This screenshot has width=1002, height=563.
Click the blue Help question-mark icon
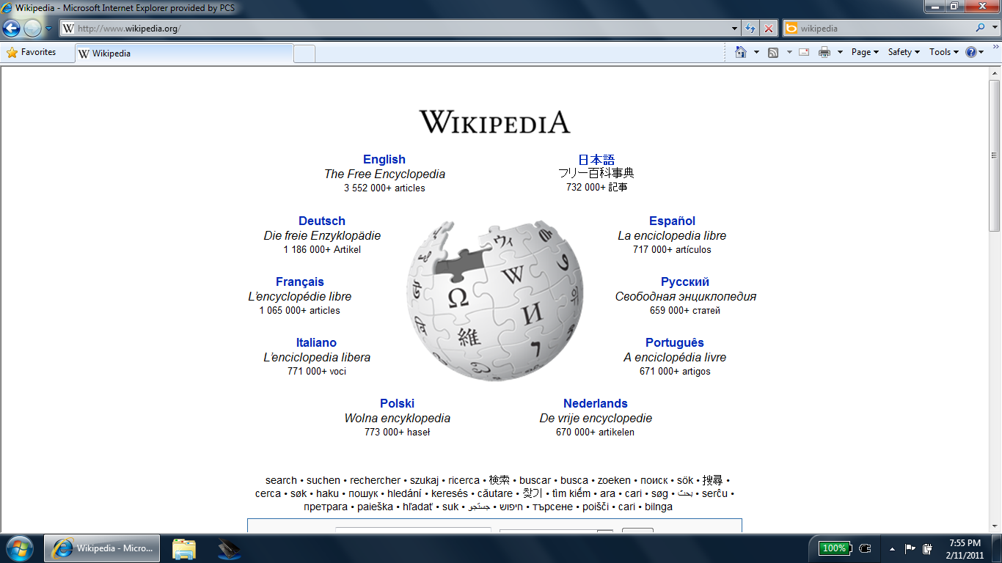coord(971,52)
